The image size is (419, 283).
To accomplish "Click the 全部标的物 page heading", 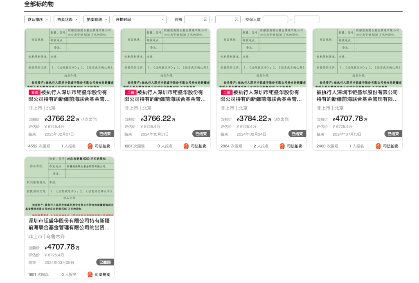I will [x=40, y=4].
